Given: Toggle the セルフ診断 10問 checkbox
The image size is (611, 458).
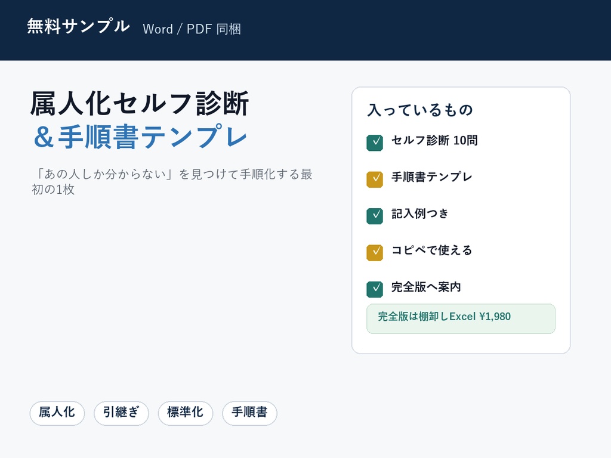Looking at the screenshot, I should coord(375,143).
